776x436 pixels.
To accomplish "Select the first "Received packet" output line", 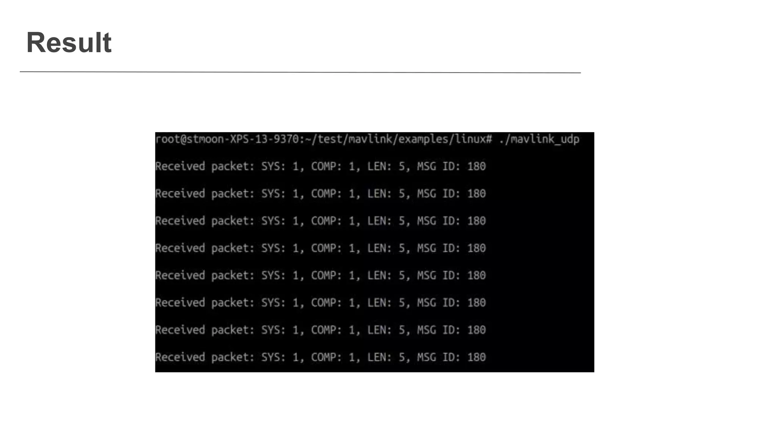I will tap(321, 167).
